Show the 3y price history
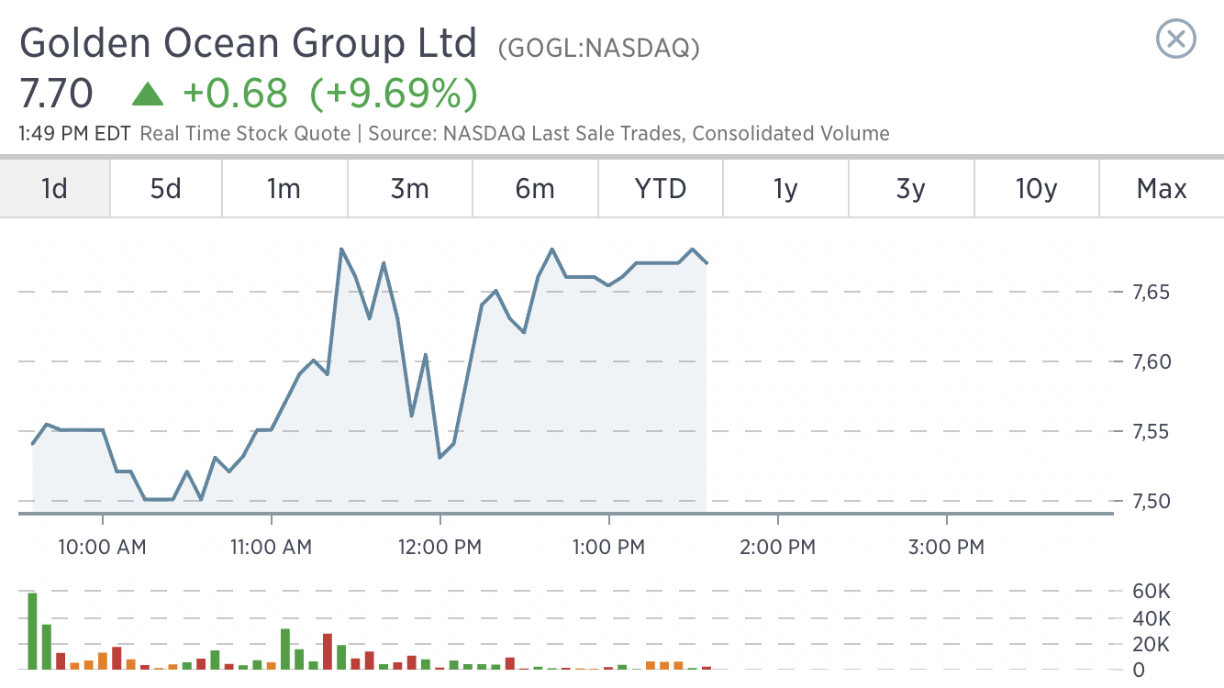This screenshot has height=688, width=1224. coord(910,189)
